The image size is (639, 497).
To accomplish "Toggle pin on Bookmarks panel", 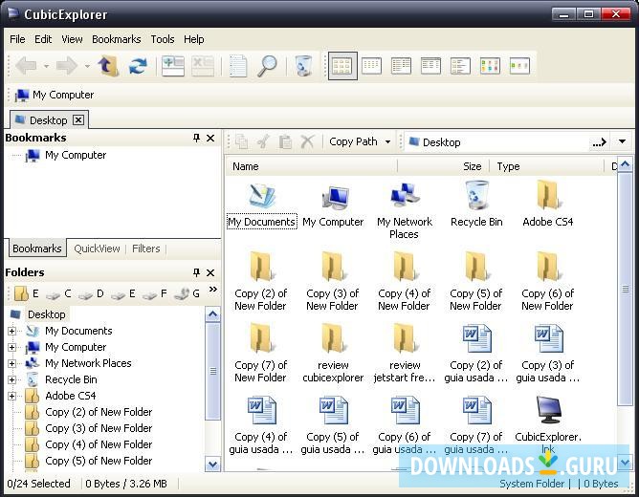I will (x=197, y=139).
